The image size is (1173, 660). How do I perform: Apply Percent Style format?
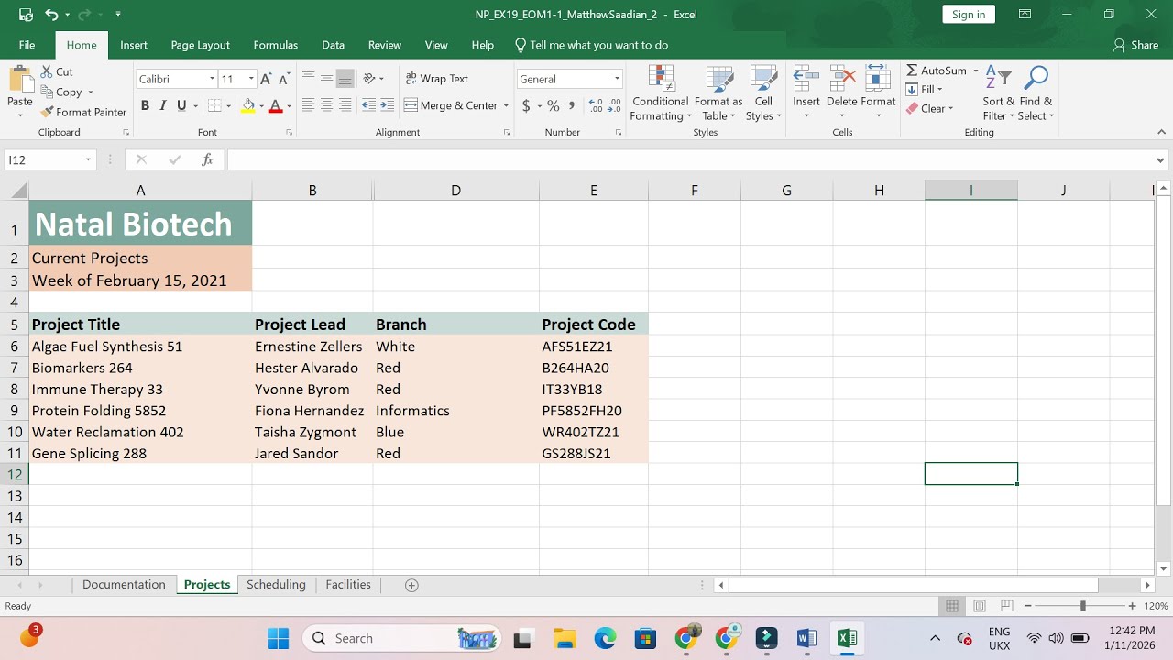coord(554,106)
